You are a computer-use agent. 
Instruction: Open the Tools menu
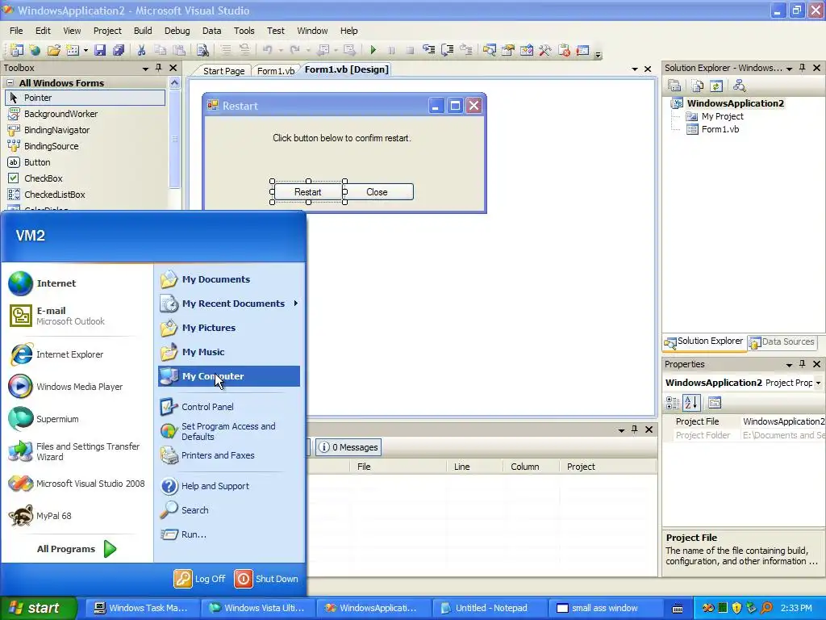pos(244,31)
